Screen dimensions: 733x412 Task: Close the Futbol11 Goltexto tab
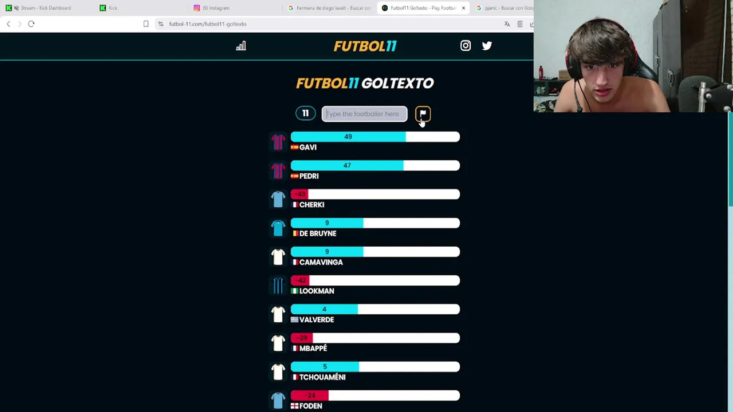tap(463, 8)
